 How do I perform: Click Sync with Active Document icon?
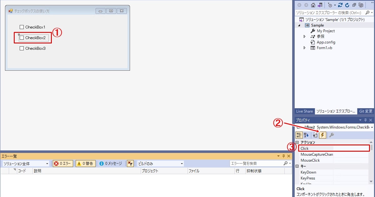tap(340, 5)
